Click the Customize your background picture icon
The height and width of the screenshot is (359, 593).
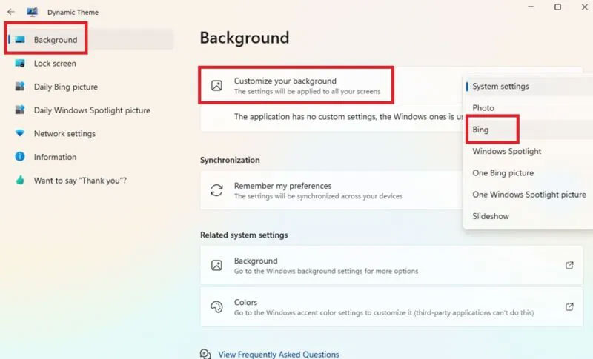tap(216, 86)
